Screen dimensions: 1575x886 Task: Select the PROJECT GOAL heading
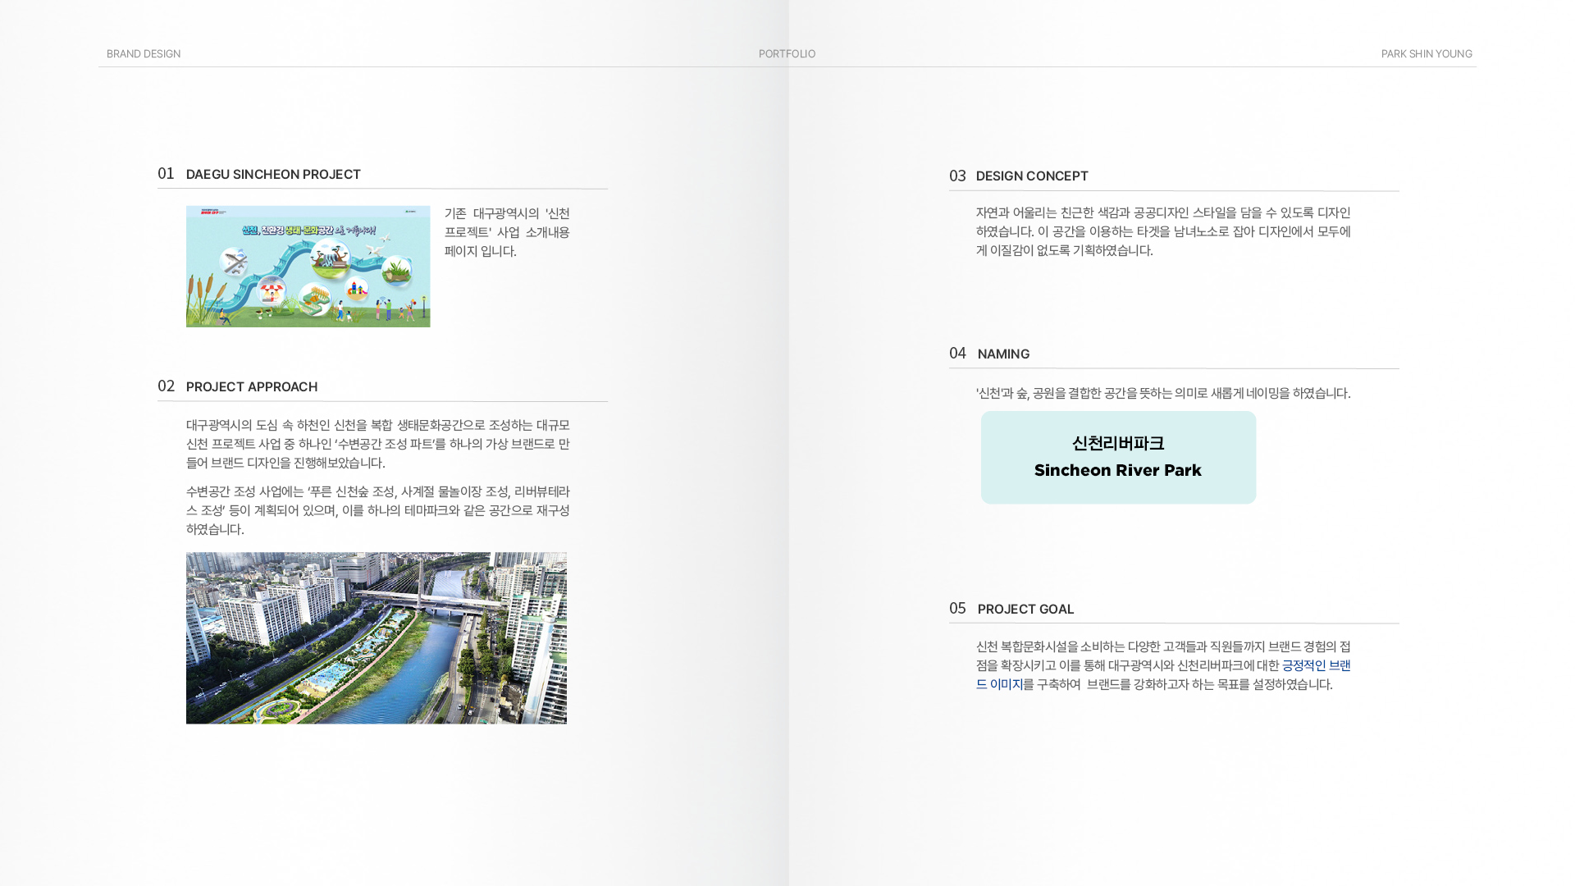1025,610
